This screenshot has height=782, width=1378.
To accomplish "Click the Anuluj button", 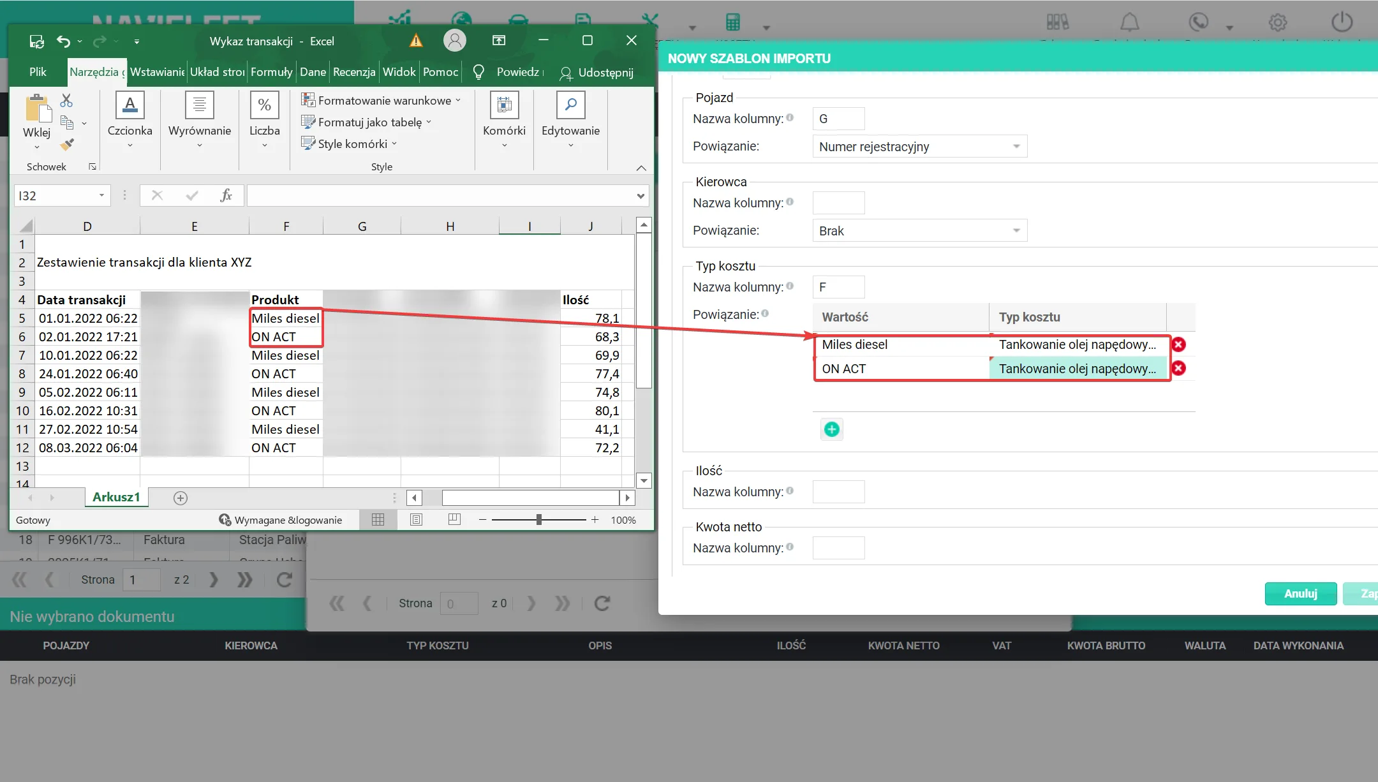I will pos(1300,593).
